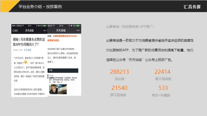Click the description line starting 必要商城是一款致力于

150,40
